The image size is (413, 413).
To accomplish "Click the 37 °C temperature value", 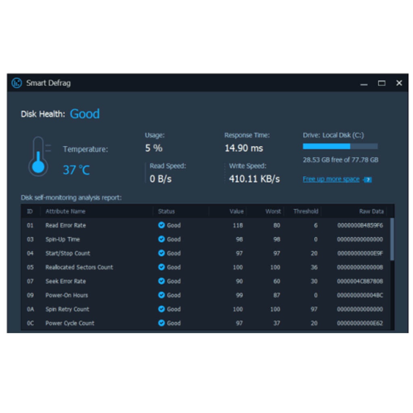I will tap(76, 170).
